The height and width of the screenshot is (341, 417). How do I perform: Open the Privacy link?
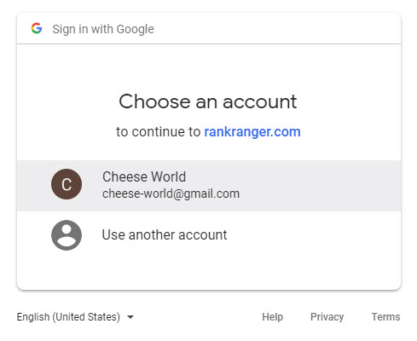(x=327, y=317)
